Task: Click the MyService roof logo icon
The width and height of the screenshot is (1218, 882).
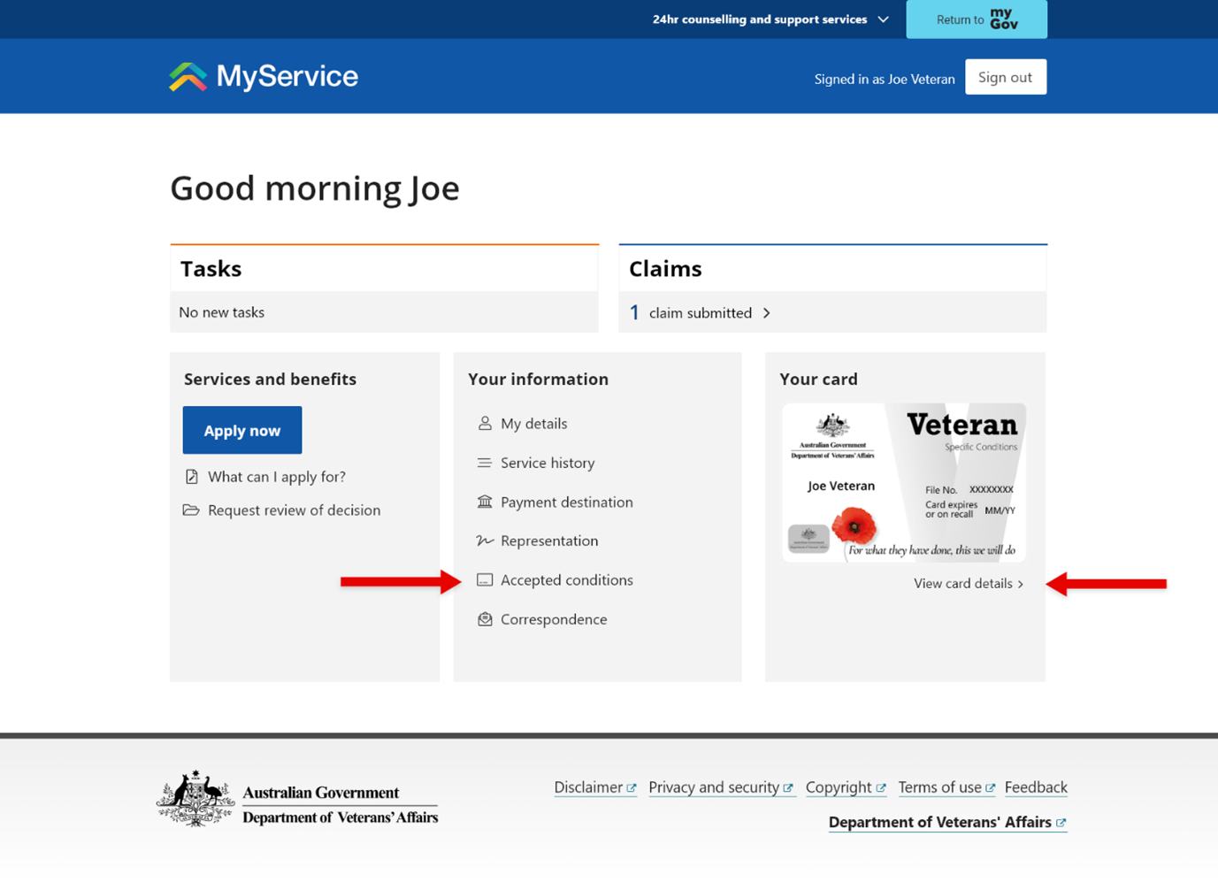Action: click(187, 76)
